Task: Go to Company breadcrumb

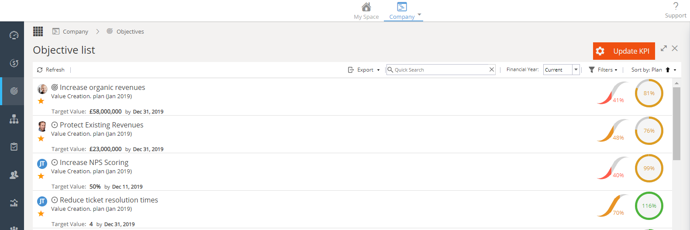Action: tap(70, 31)
